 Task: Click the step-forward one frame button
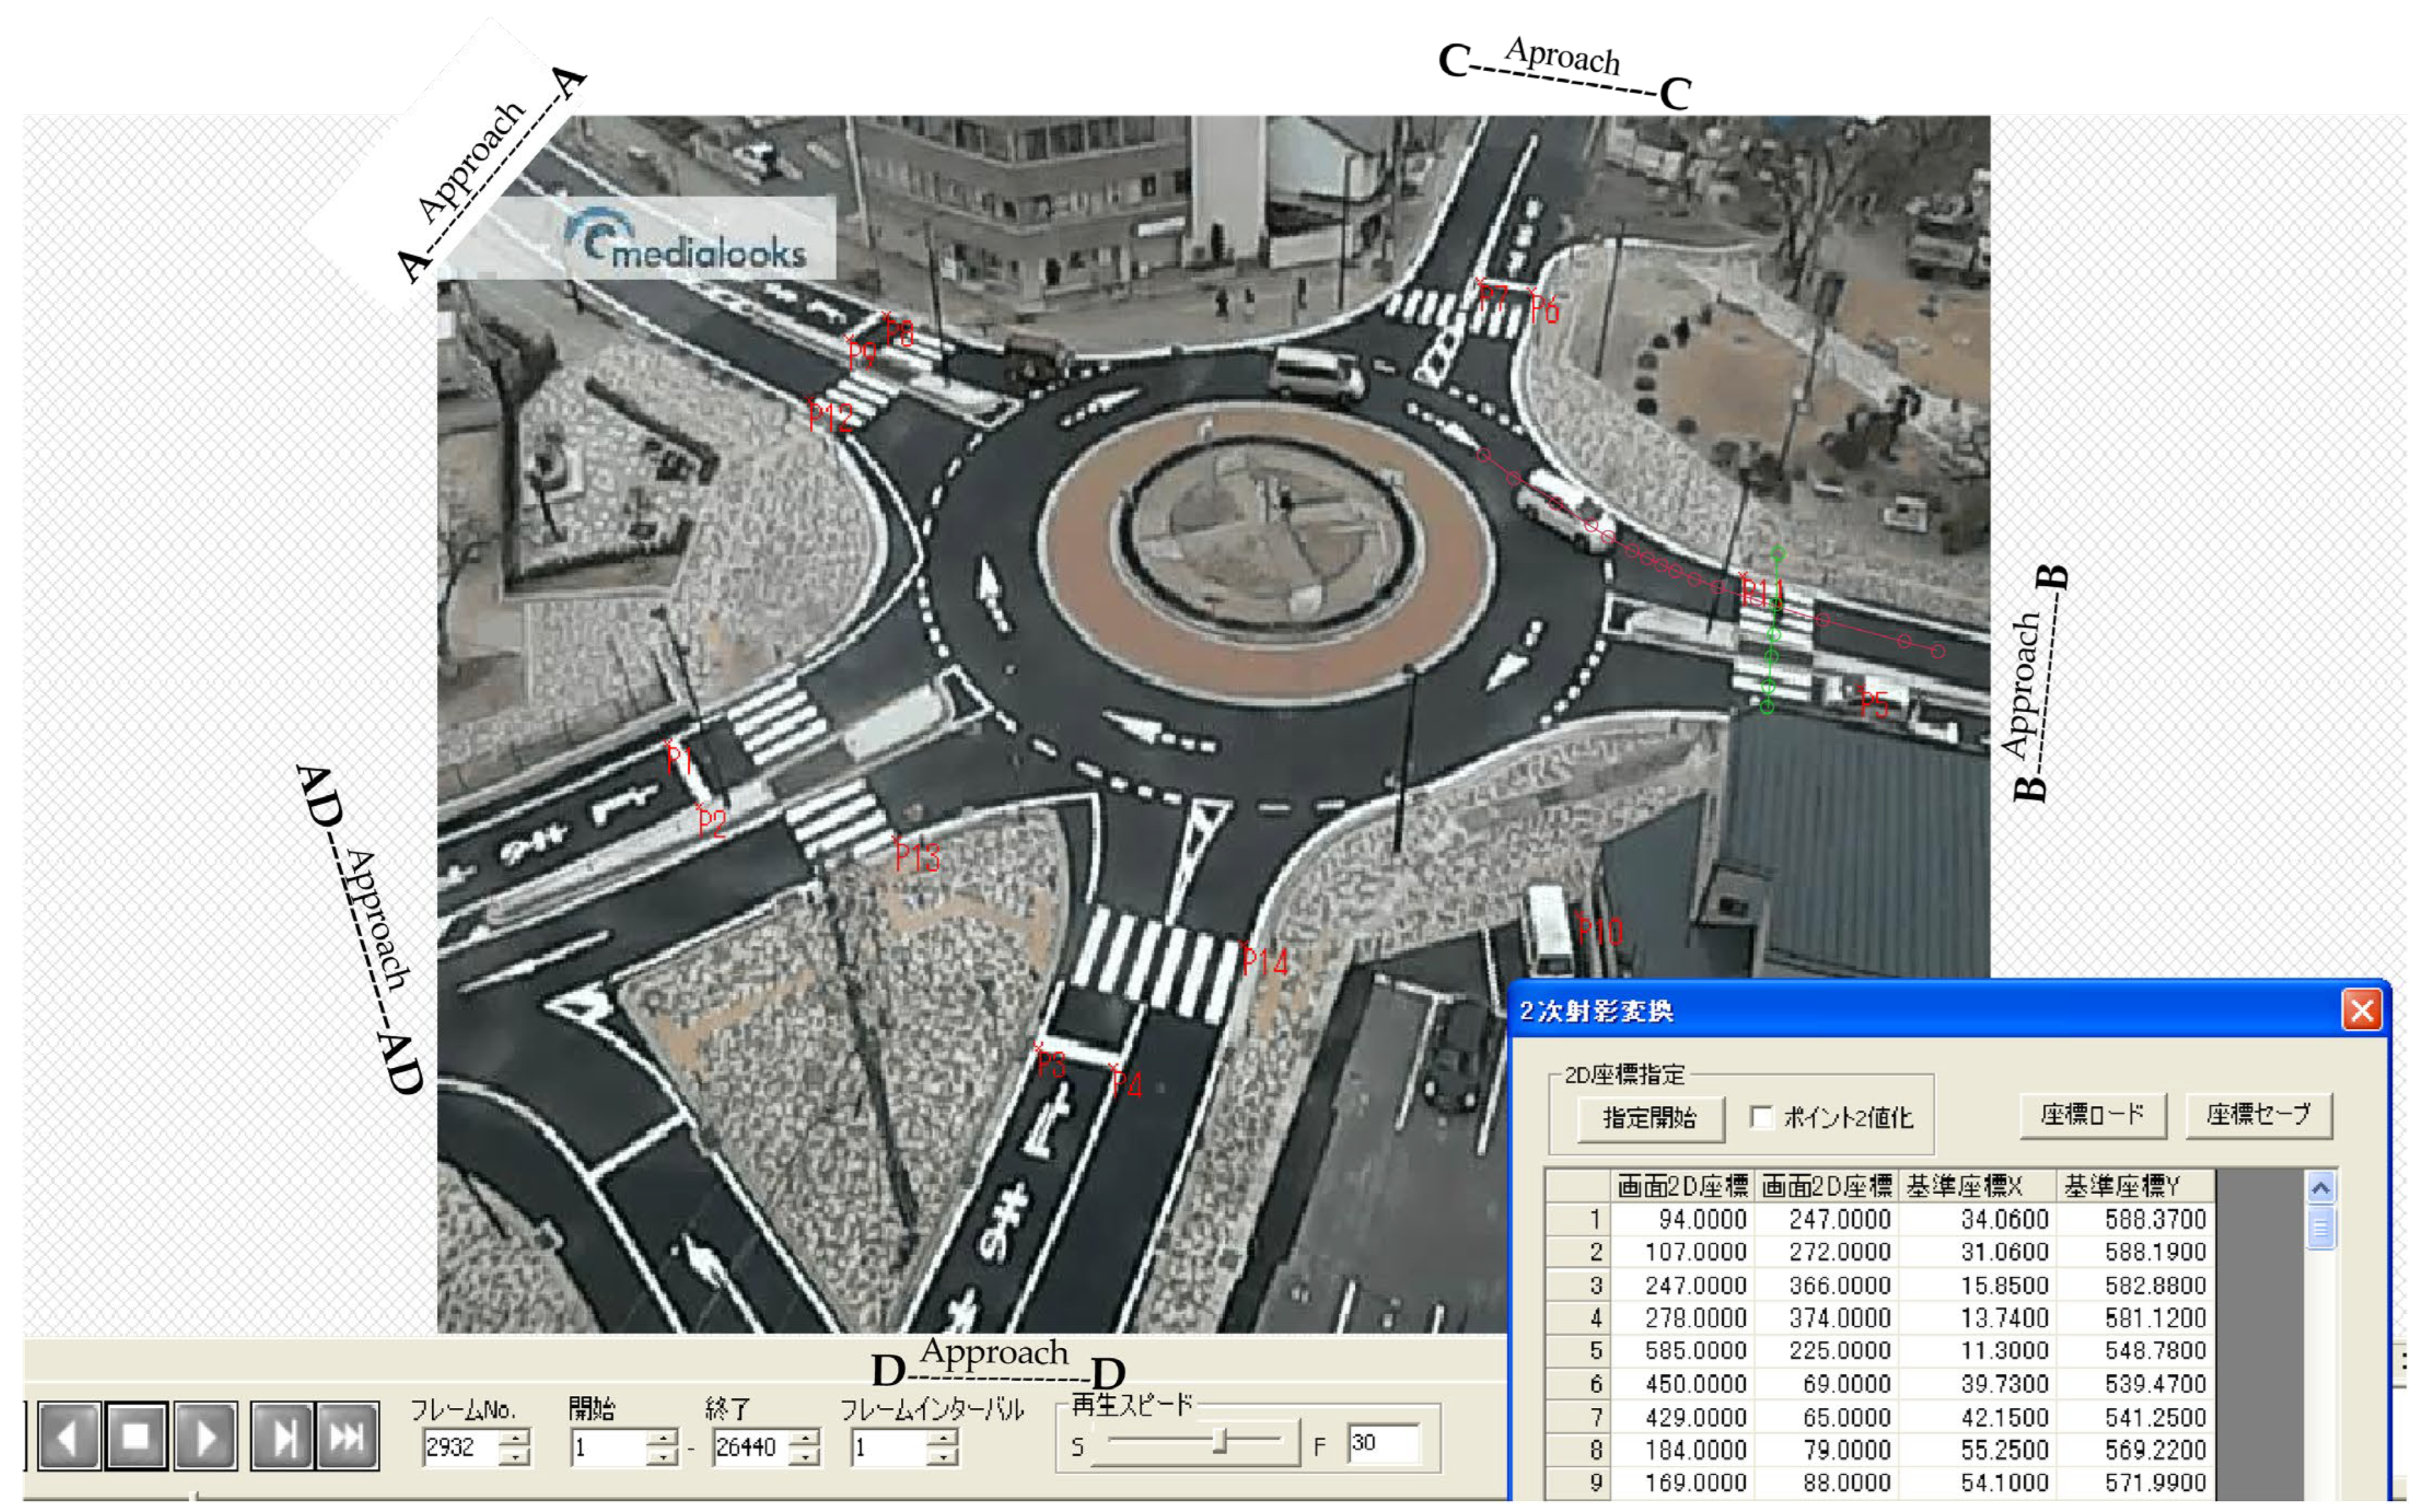283,1437
